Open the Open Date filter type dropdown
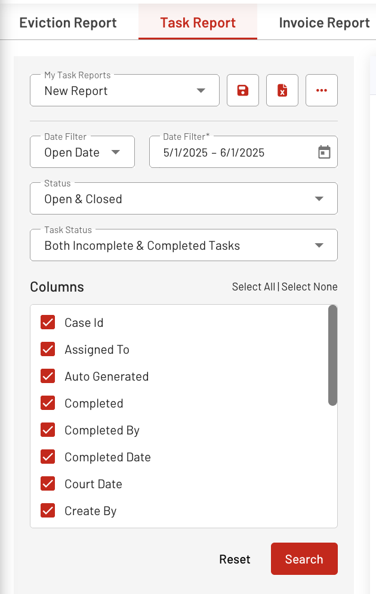The image size is (376, 594). (82, 152)
